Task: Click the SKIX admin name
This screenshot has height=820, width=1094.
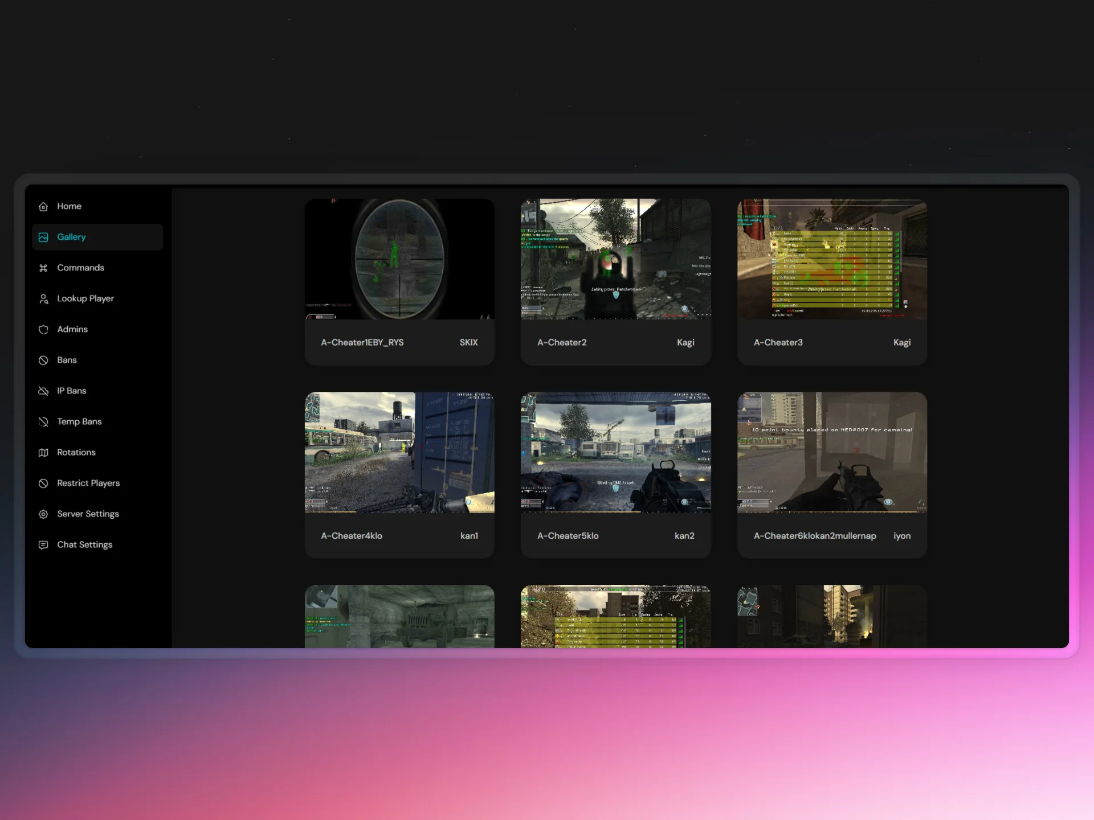Action: pyautogui.click(x=468, y=342)
